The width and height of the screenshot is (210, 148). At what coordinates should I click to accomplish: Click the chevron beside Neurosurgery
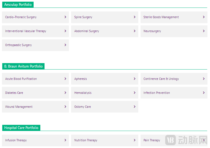pos(204,31)
